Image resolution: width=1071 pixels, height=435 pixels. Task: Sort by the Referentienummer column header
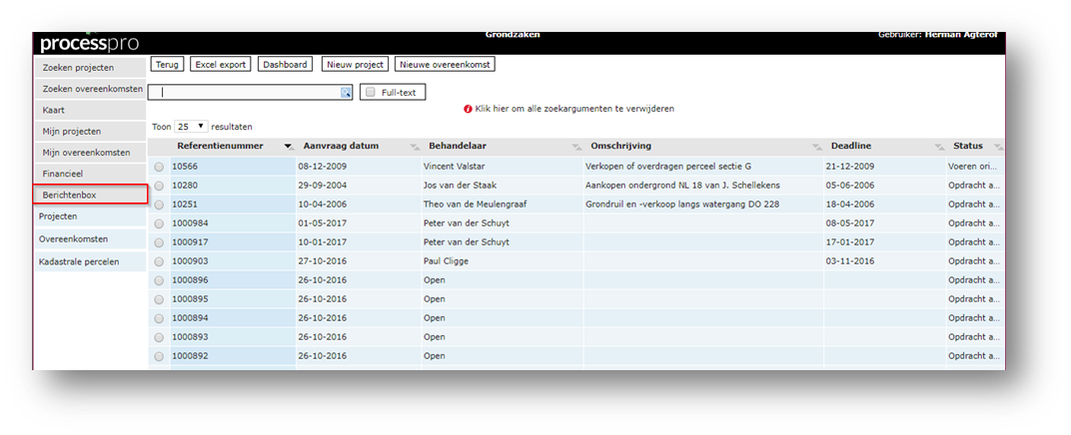[x=220, y=146]
